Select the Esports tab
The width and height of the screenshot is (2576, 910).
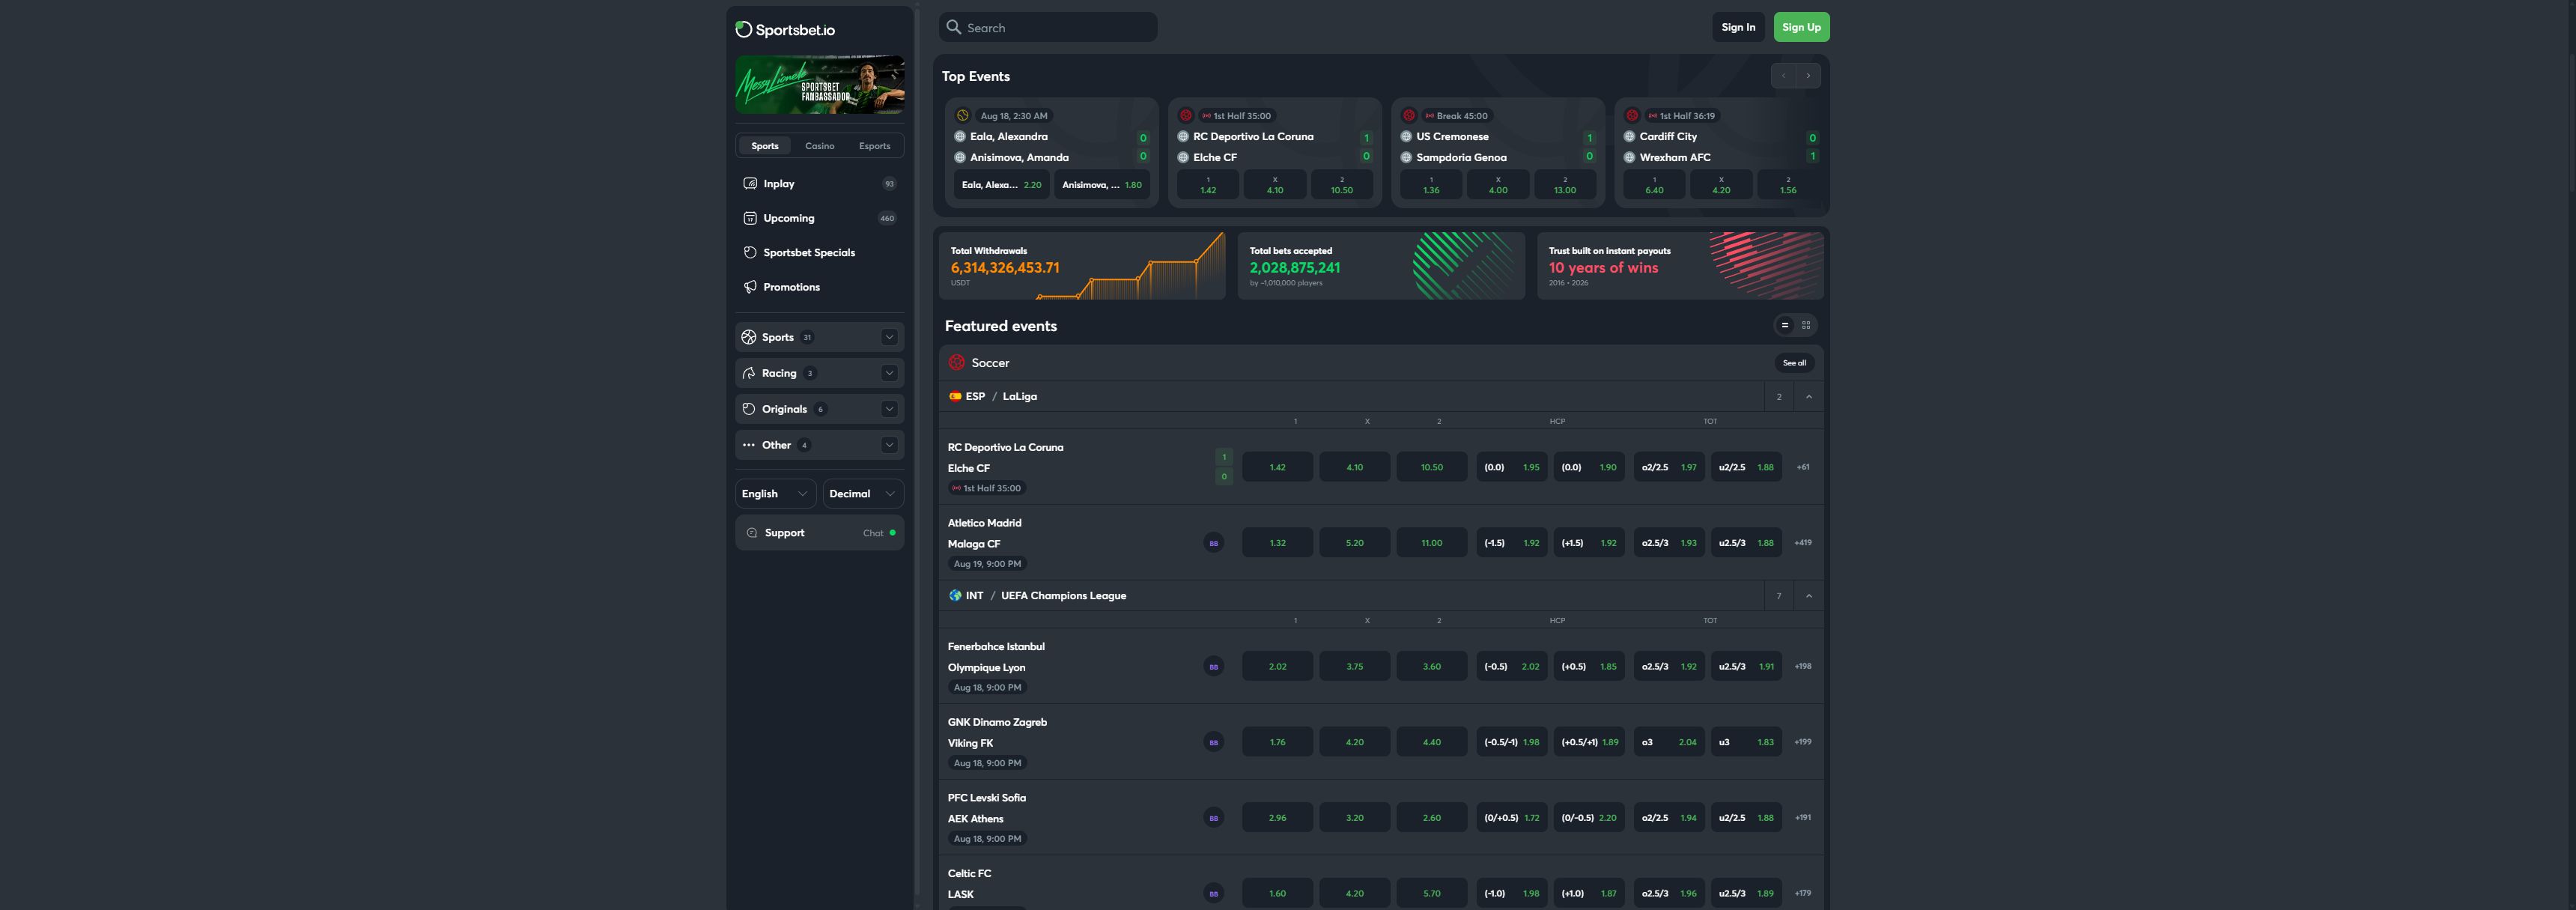(874, 146)
